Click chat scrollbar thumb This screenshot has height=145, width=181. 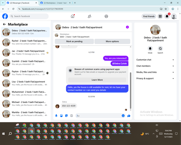[130, 90]
